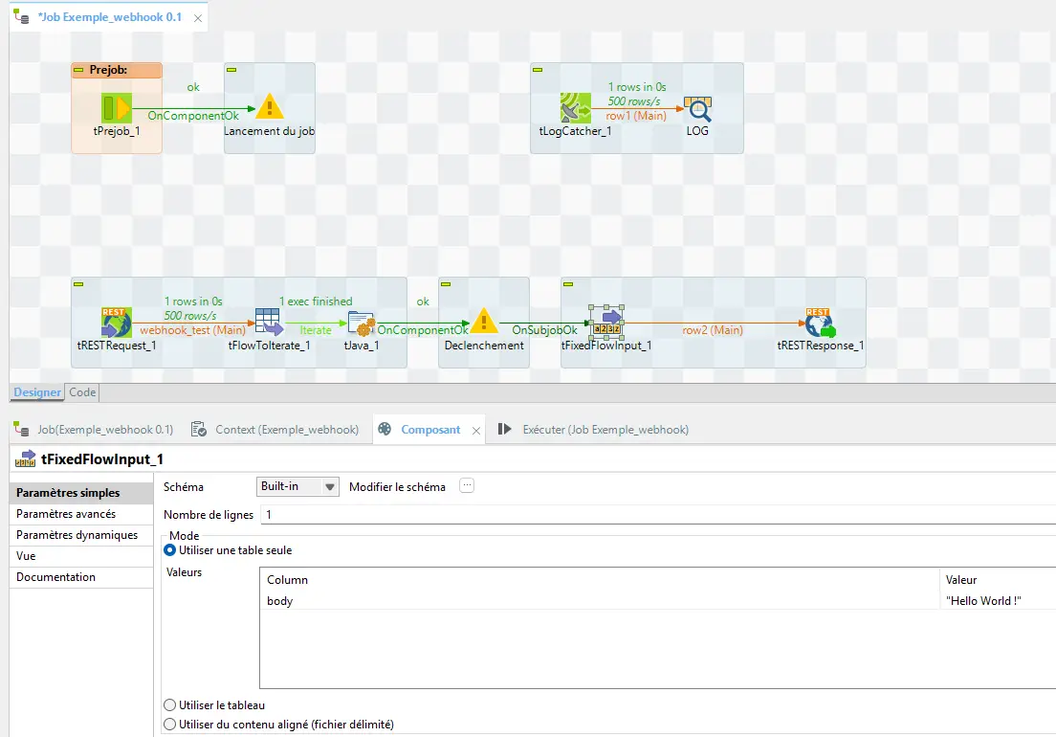Switch to the Code tab

coord(82,392)
